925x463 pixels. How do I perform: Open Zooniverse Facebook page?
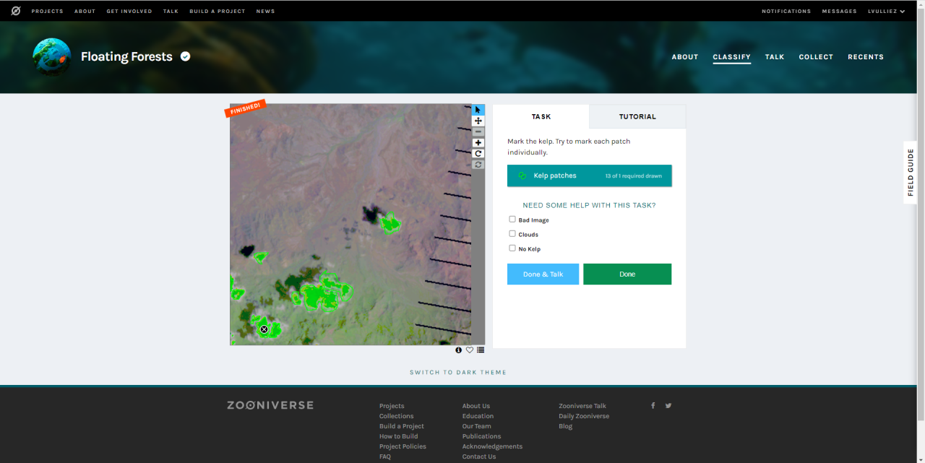[x=653, y=406]
